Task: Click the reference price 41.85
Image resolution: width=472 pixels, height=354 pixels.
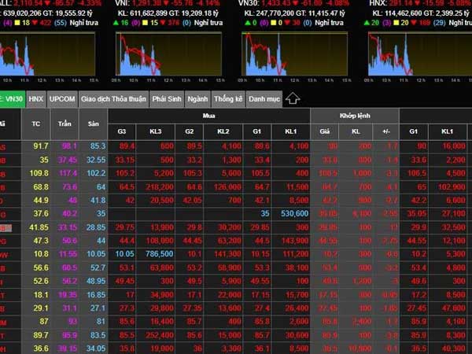Action: point(39,227)
